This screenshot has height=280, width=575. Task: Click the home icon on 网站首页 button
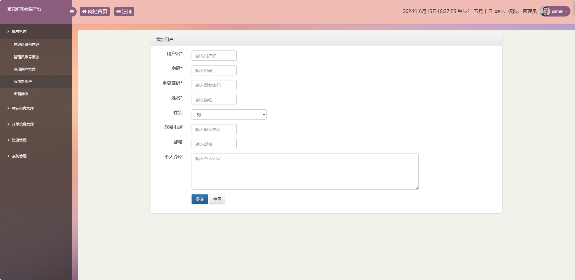pyautogui.click(x=84, y=11)
